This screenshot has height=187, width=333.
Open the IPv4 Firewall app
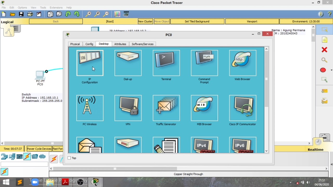coord(204,145)
